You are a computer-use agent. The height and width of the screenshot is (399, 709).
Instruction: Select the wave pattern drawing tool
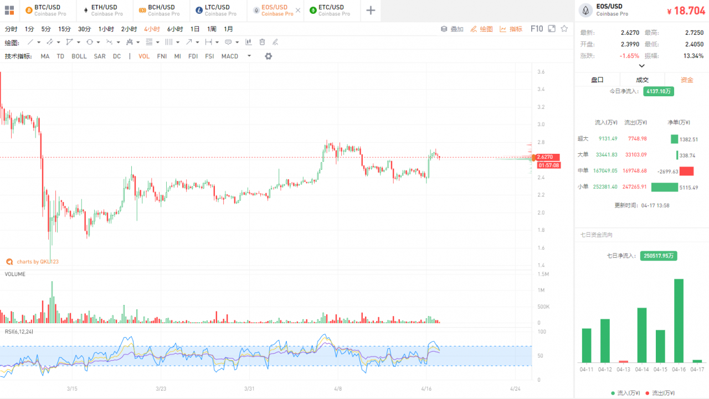point(109,42)
